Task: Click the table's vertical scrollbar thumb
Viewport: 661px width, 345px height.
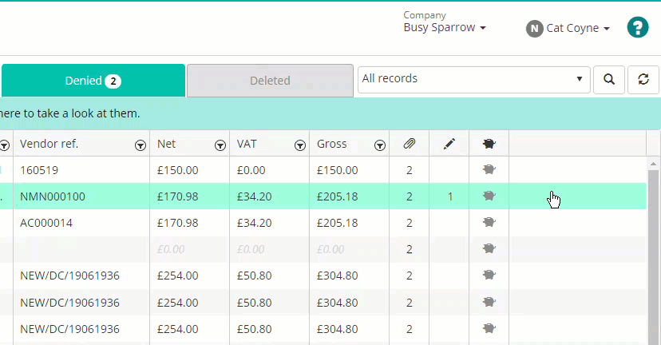Action: point(653,257)
